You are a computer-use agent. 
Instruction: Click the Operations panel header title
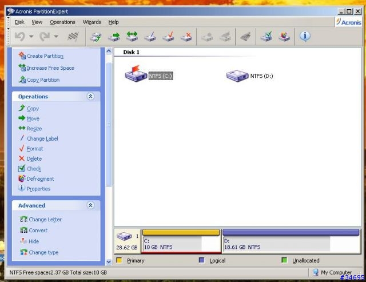(33, 97)
